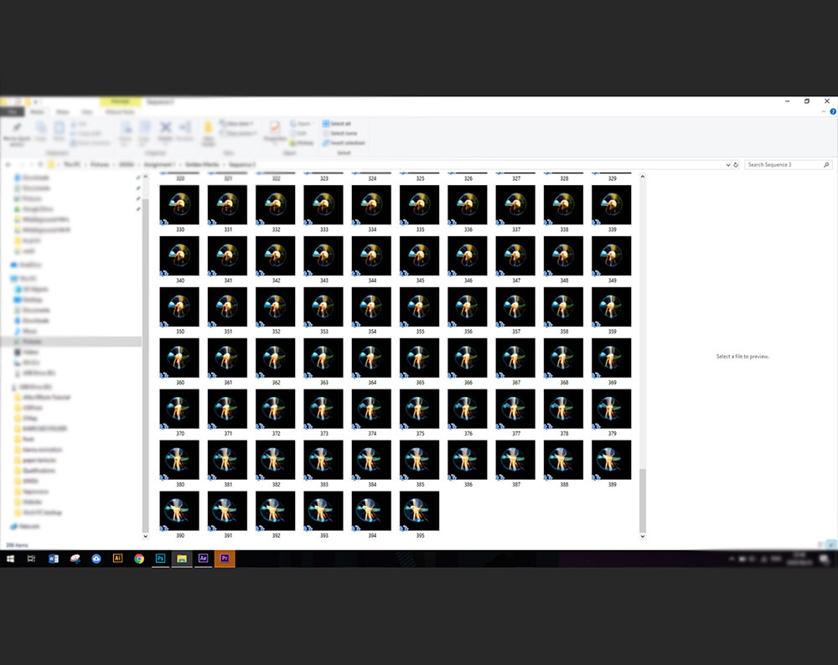Select Pictures in the navigation pane

31,342
